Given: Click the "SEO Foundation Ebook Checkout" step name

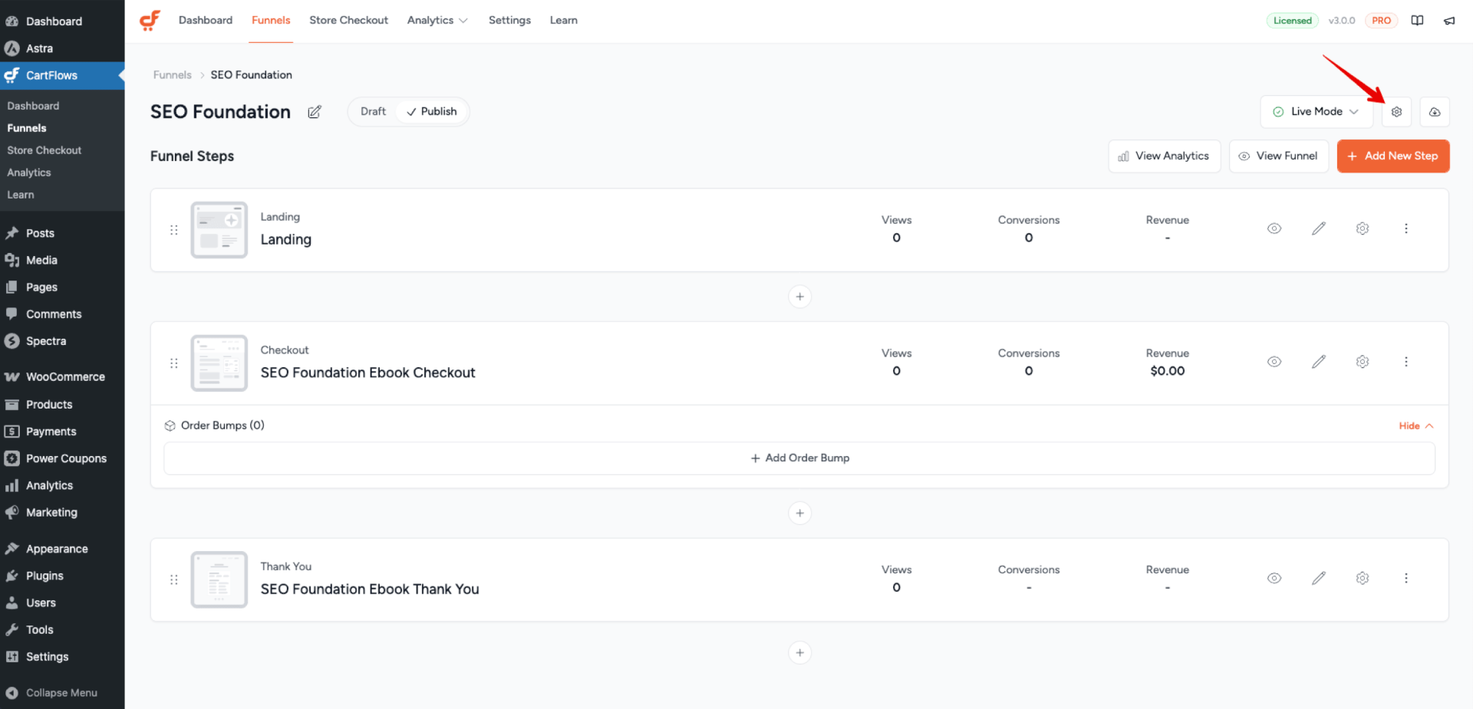Looking at the screenshot, I should pyautogui.click(x=367, y=373).
